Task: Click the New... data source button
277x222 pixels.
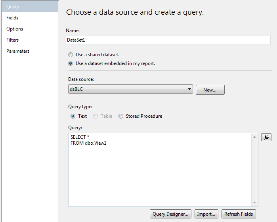Action: [210, 90]
